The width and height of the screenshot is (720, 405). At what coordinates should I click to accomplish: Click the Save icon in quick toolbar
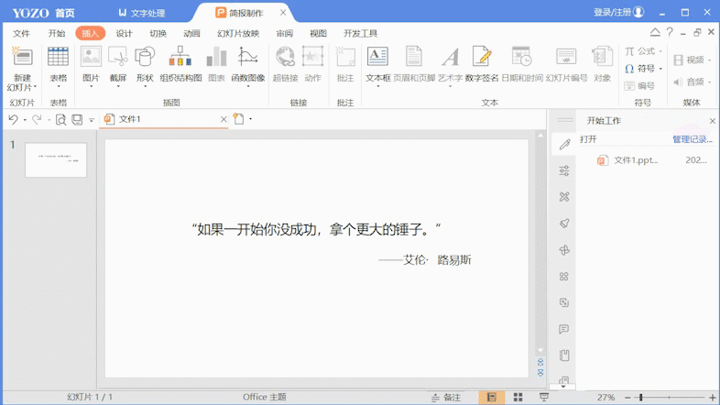tap(77, 119)
